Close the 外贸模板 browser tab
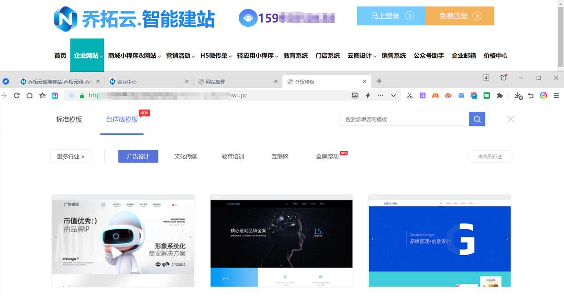The width and height of the screenshot is (564, 296). pos(365,81)
